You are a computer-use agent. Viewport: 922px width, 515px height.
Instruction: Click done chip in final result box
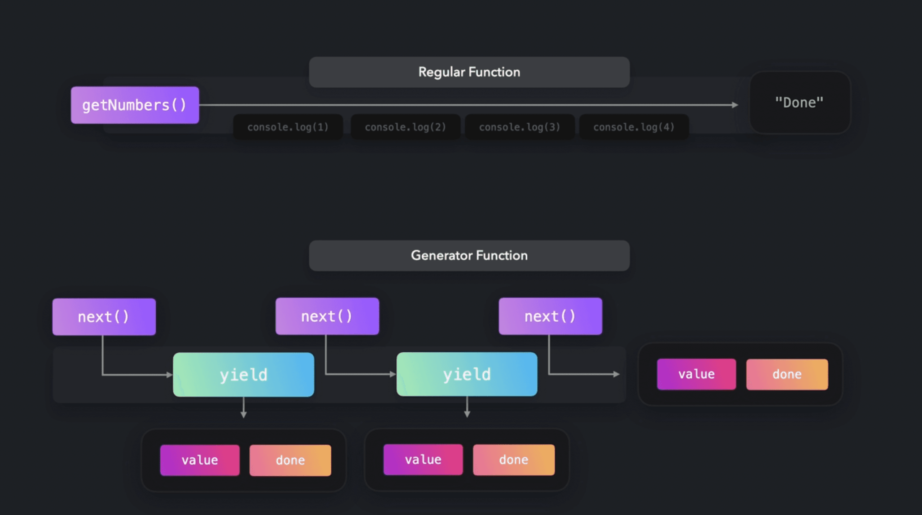[x=787, y=374]
